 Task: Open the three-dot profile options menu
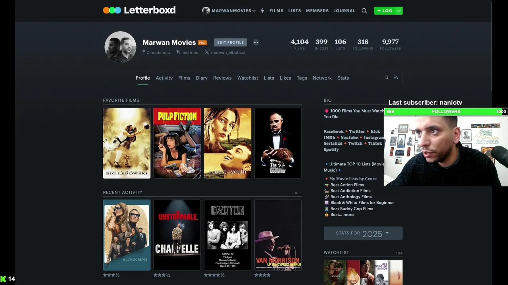256,42
